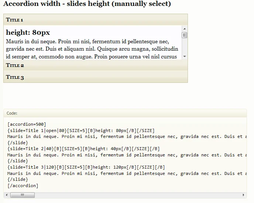The height and width of the screenshot is (203, 254).
Task: Open the Title 3 accordion slide
Action: click(x=95, y=77)
